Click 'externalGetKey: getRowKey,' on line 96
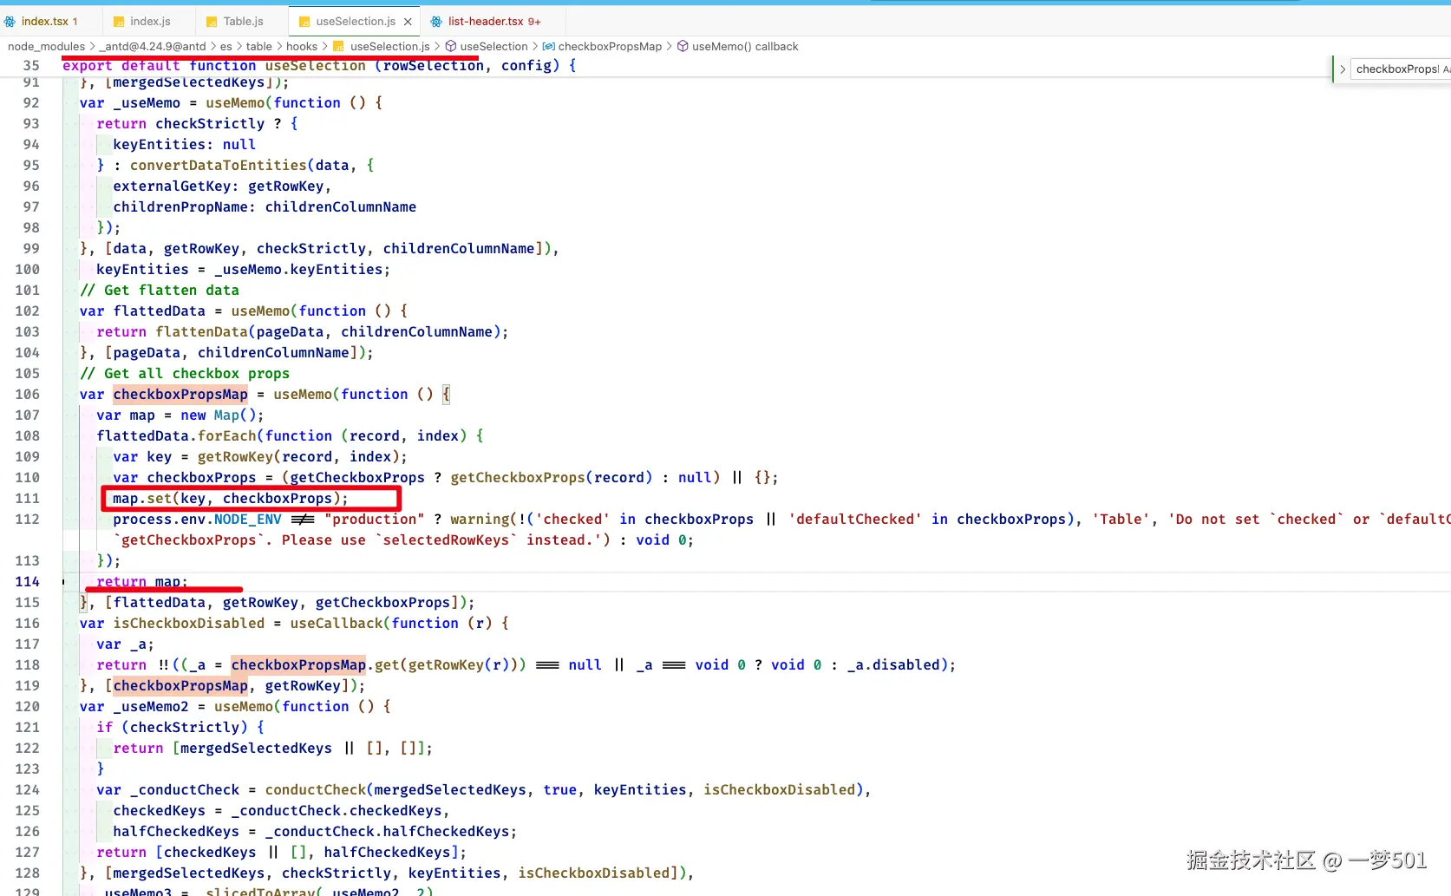1451x896 pixels. [222, 186]
